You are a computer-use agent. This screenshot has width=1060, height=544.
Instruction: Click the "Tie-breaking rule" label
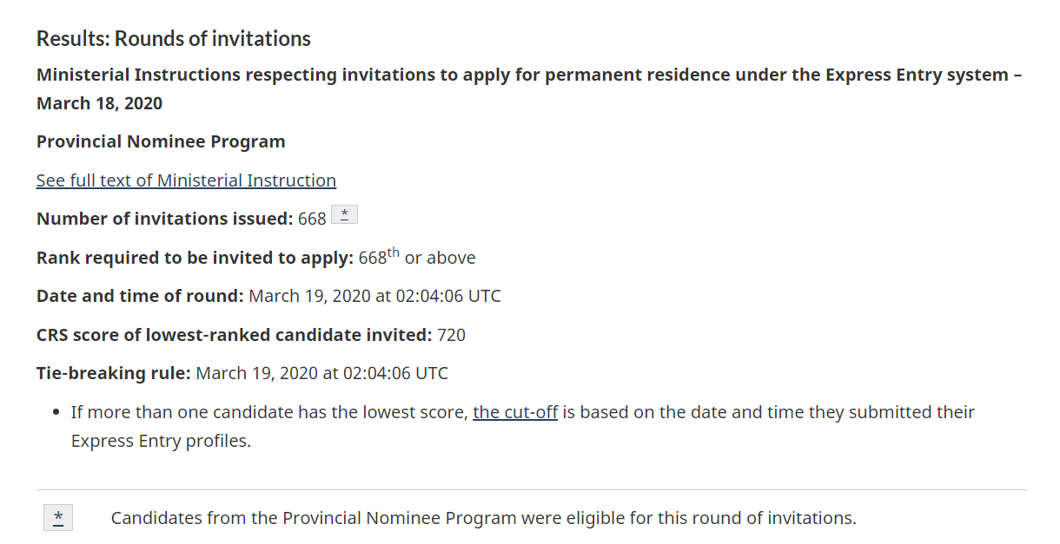click(114, 374)
